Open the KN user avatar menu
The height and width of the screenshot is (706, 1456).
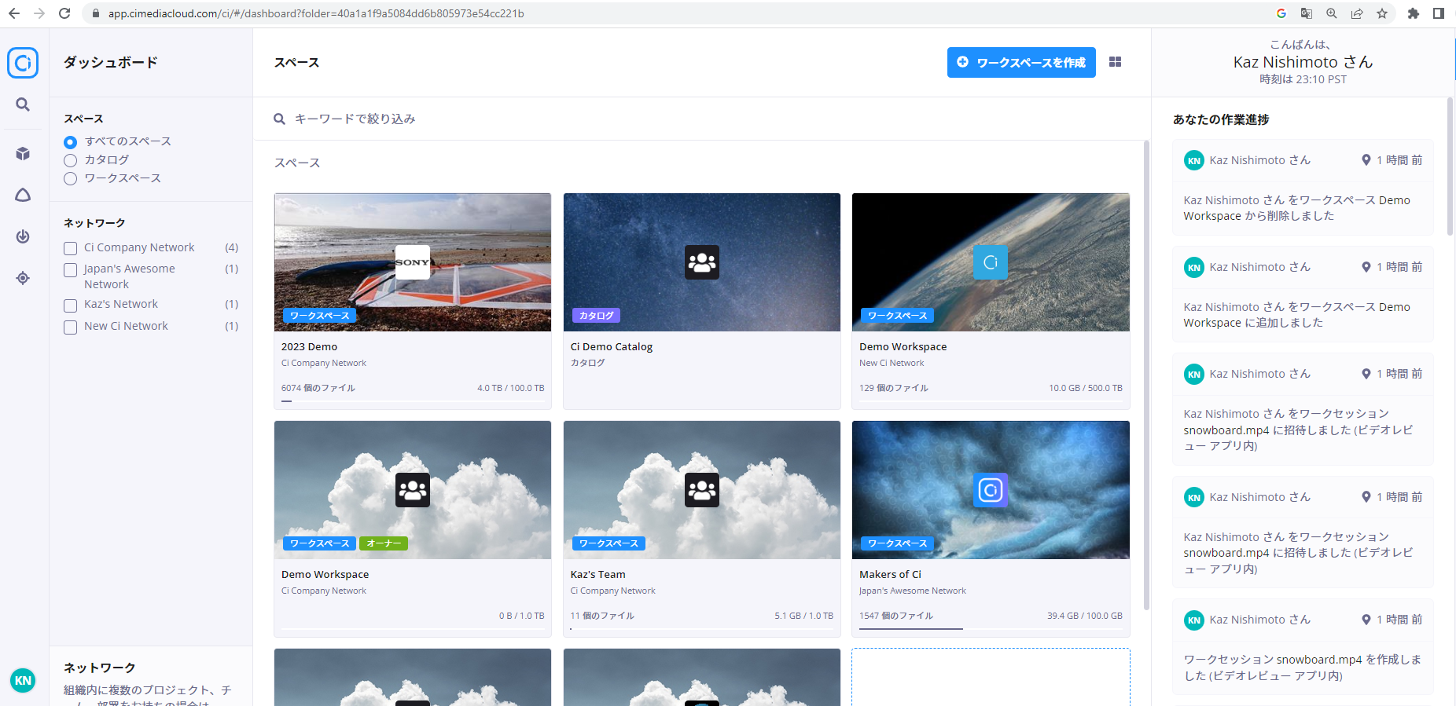tap(23, 681)
